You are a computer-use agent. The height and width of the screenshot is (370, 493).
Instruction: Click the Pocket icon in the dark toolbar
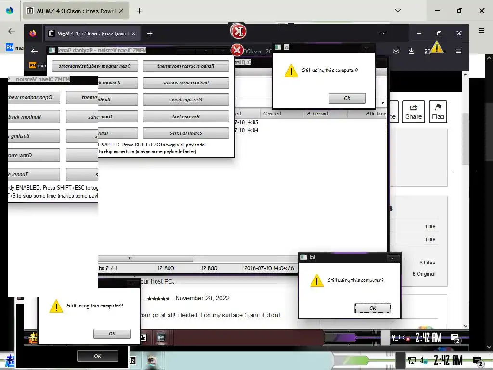click(396, 51)
